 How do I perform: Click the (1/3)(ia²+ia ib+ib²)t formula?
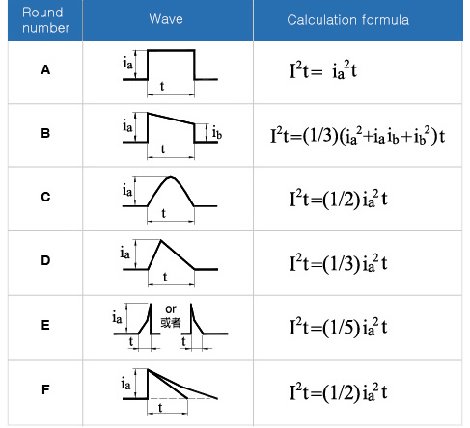pos(357,135)
